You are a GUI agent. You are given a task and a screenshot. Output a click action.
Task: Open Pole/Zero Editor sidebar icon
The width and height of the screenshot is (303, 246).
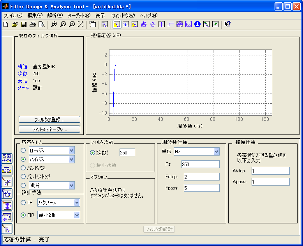point(7,205)
